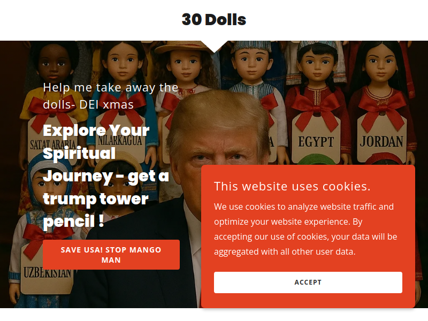Click the 30 Dolls site title
This screenshot has width=428, height=321.
(213, 20)
